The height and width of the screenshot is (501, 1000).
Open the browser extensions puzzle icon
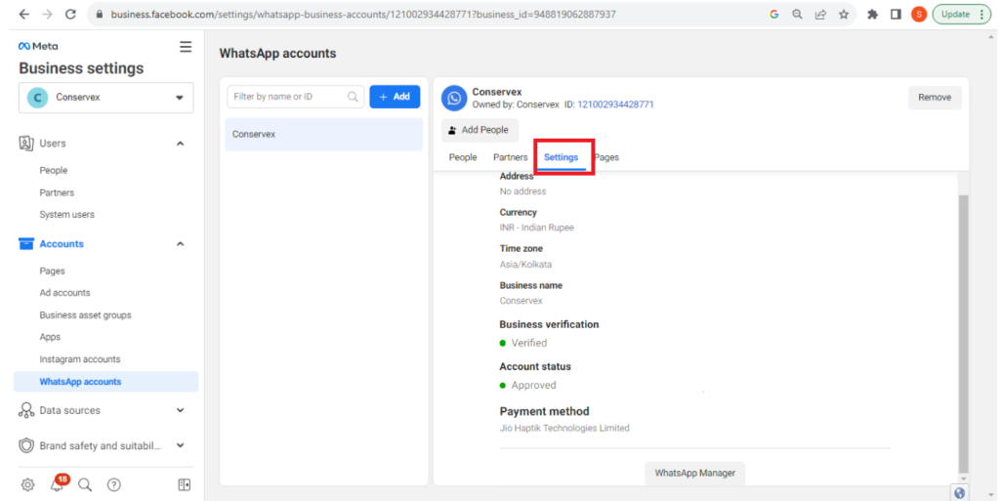[872, 14]
